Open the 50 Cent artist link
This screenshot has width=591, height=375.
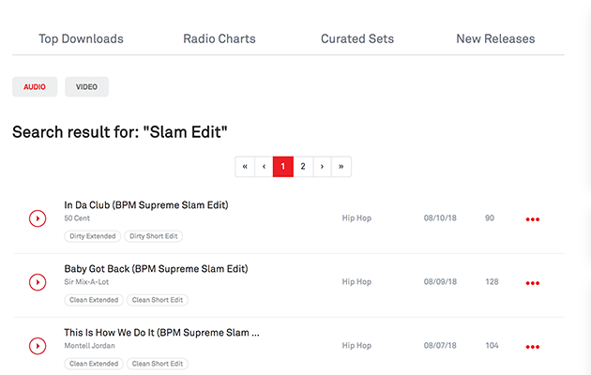tap(76, 218)
